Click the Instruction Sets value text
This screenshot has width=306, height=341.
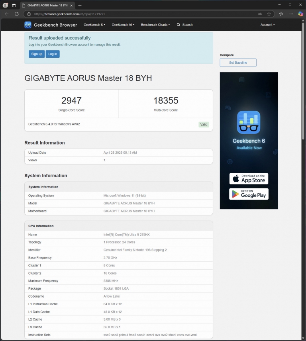(150, 335)
